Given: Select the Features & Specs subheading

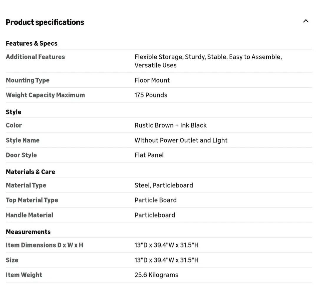Looking at the screenshot, I should tap(32, 44).
